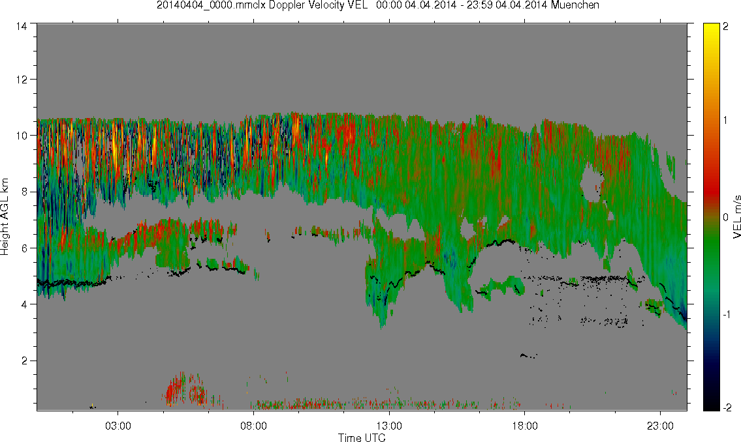The height and width of the screenshot is (442, 741).
Task: Click the 13:00 time tick label
Action: [389, 426]
